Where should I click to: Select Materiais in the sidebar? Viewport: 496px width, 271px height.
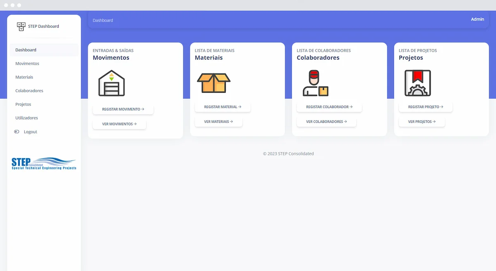point(24,77)
